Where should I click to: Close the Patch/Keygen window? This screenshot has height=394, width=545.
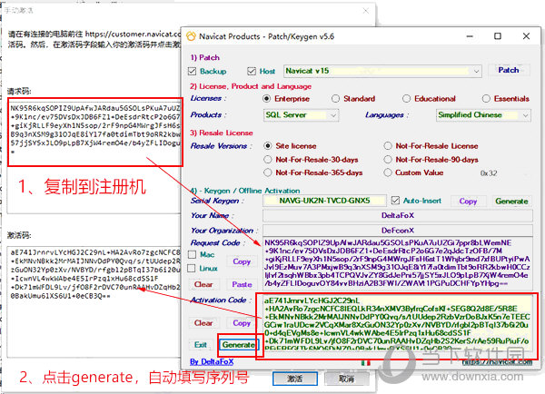pos(526,36)
